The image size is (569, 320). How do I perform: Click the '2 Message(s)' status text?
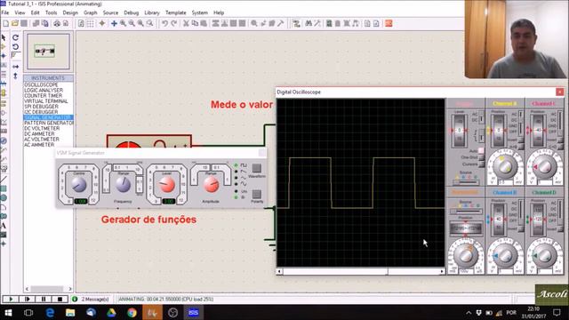(x=95, y=300)
